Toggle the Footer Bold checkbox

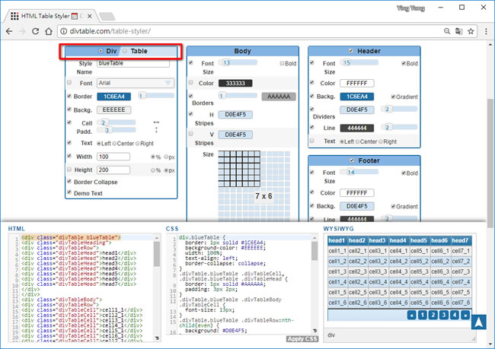coord(404,173)
